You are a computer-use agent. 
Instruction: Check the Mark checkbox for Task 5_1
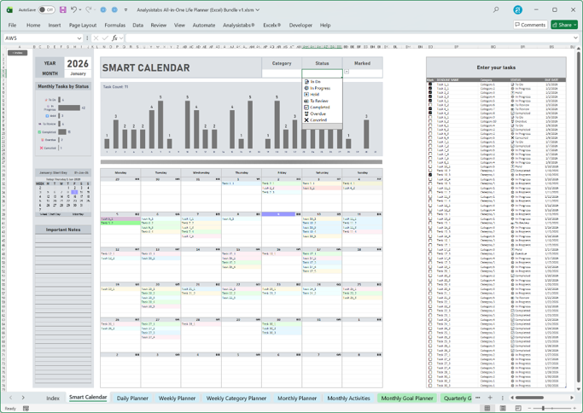point(430,117)
